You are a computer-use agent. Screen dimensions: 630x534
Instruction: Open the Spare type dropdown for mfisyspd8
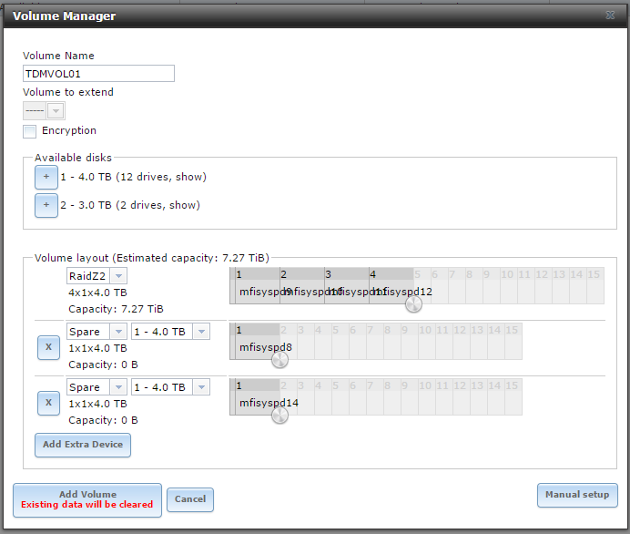tap(118, 332)
